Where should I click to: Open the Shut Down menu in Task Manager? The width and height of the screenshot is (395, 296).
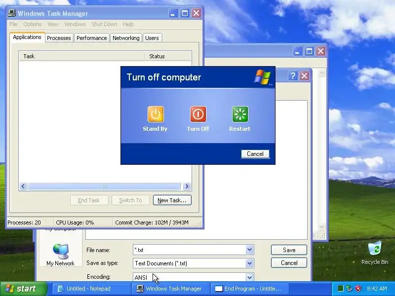pyautogui.click(x=104, y=24)
